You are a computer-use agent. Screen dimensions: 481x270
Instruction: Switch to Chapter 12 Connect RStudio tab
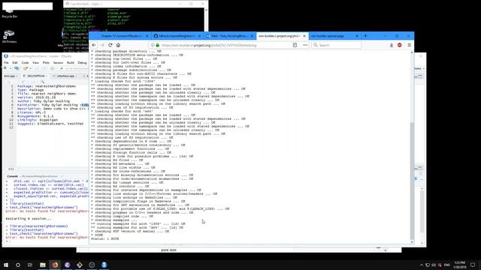pos(121,36)
